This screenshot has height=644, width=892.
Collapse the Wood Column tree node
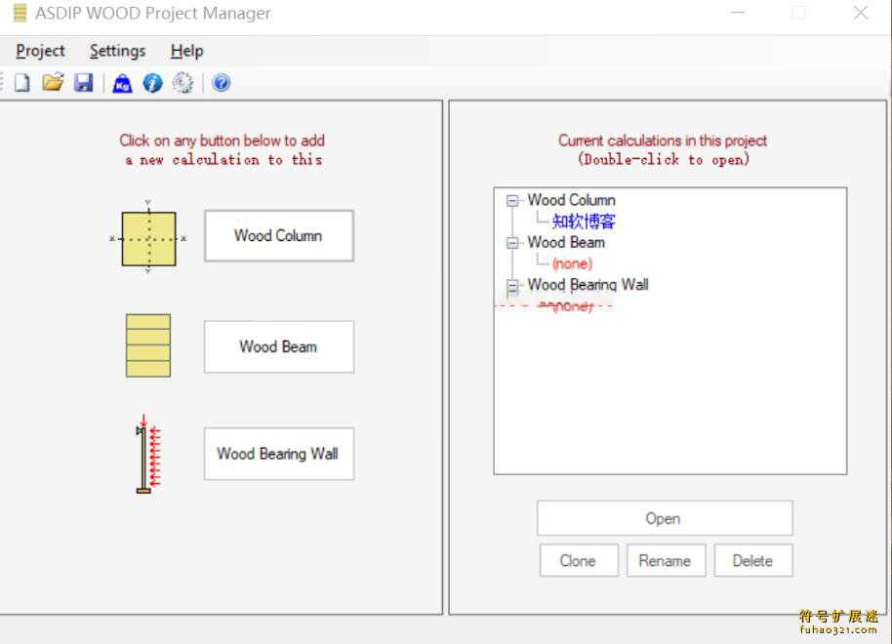[512, 200]
